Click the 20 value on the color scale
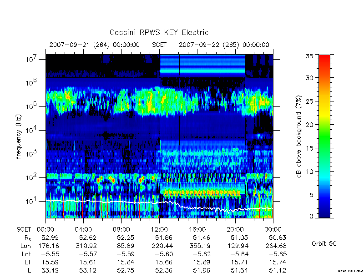The height and width of the screenshot is (273, 364). [309, 124]
